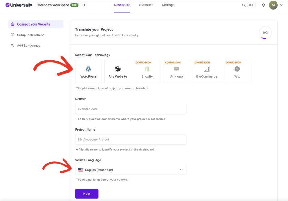
Task: Click the ⌘K shortcut badge
Action: click(x=251, y=5)
